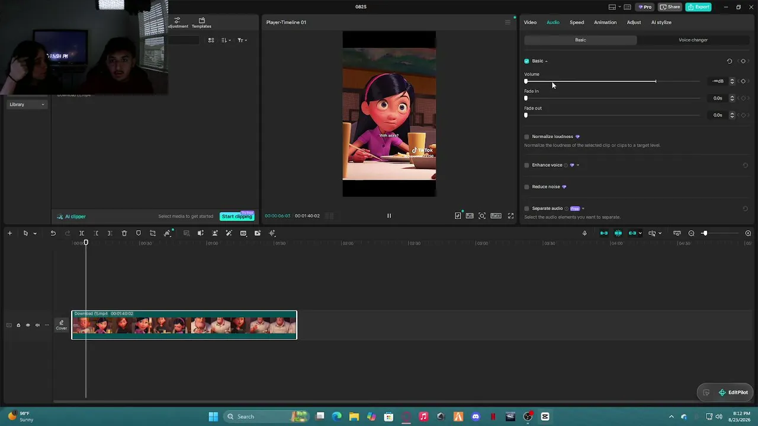Open the selection tool mode dropdown
Screen dimensions: 758x426
[x=35, y=233]
